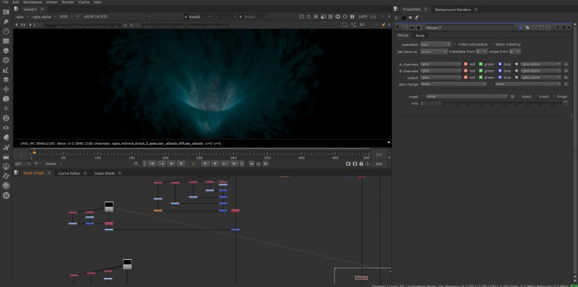Collapse the Merge17 panel with the triangle
Screen dimensions: 578x287
pos(398,28)
